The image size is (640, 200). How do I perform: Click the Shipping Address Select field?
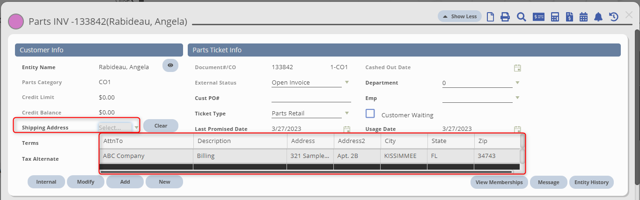pyautogui.click(x=115, y=127)
